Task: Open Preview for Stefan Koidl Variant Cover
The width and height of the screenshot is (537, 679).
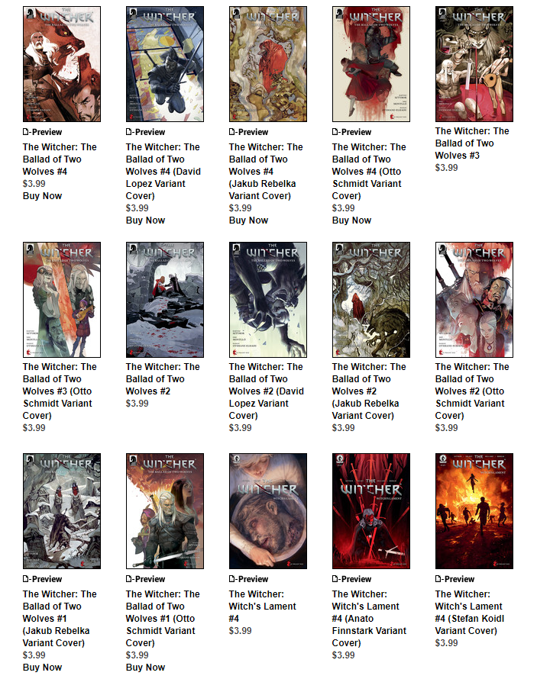Action: coord(455,579)
